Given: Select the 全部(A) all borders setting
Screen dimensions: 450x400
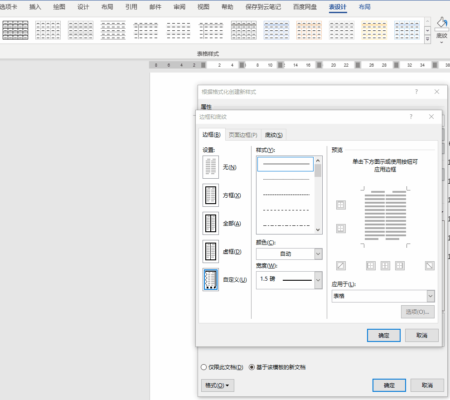Looking at the screenshot, I should tap(211, 224).
